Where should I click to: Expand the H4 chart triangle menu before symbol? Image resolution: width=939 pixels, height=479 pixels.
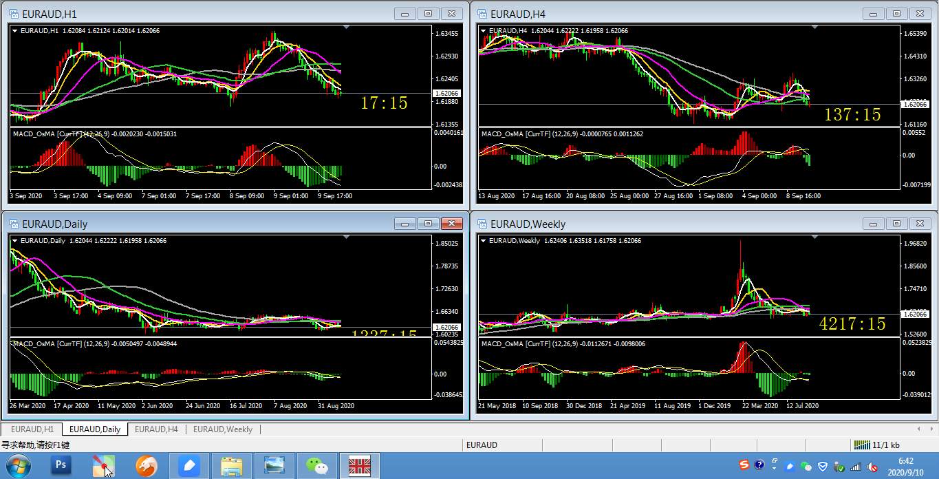coord(483,30)
